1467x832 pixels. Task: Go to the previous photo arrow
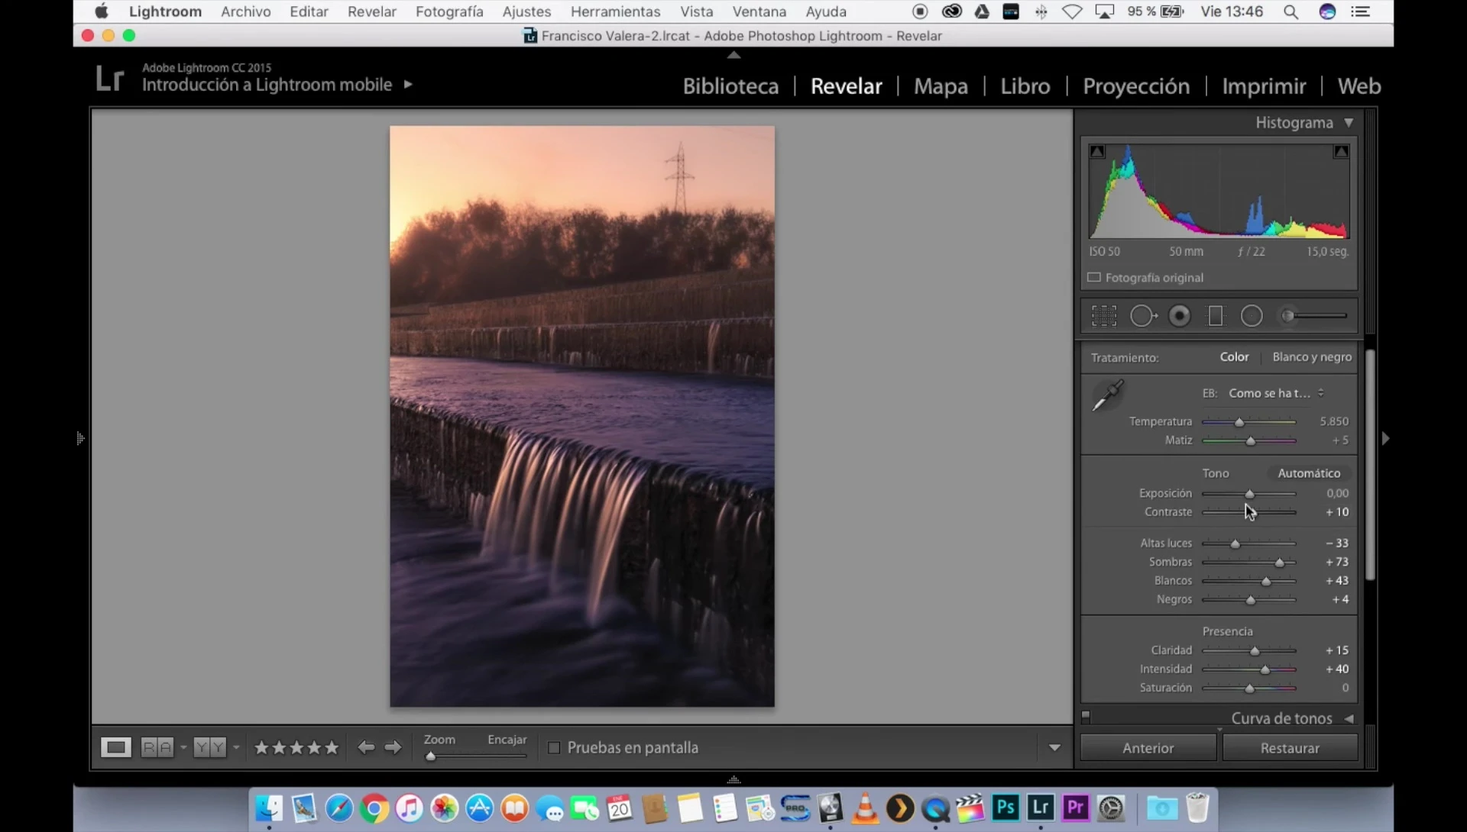point(366,747)
